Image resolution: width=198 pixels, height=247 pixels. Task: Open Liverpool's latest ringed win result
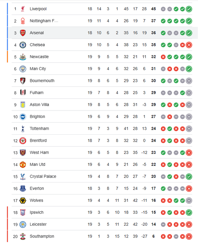(189, 9)
